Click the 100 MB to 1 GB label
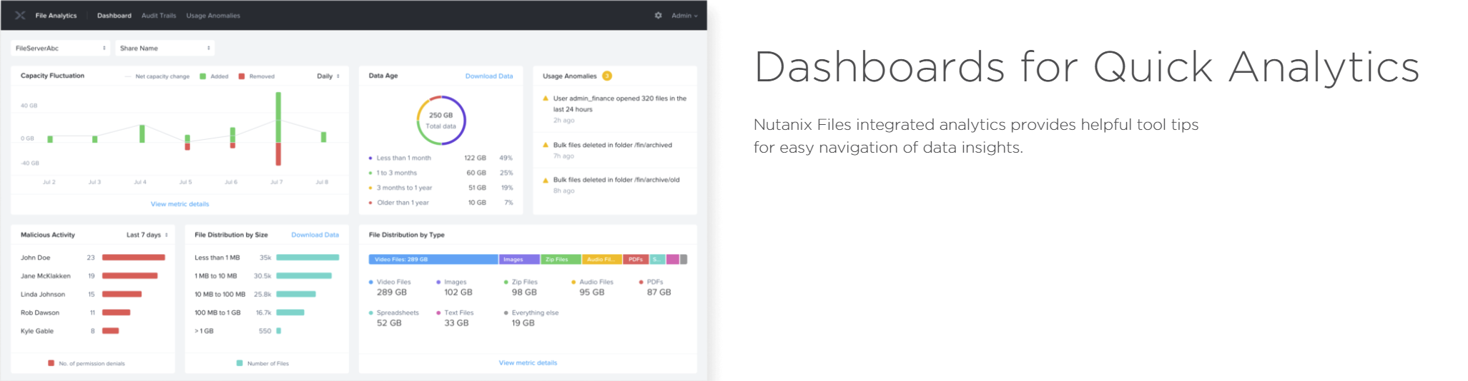 (x=218, y=313)
